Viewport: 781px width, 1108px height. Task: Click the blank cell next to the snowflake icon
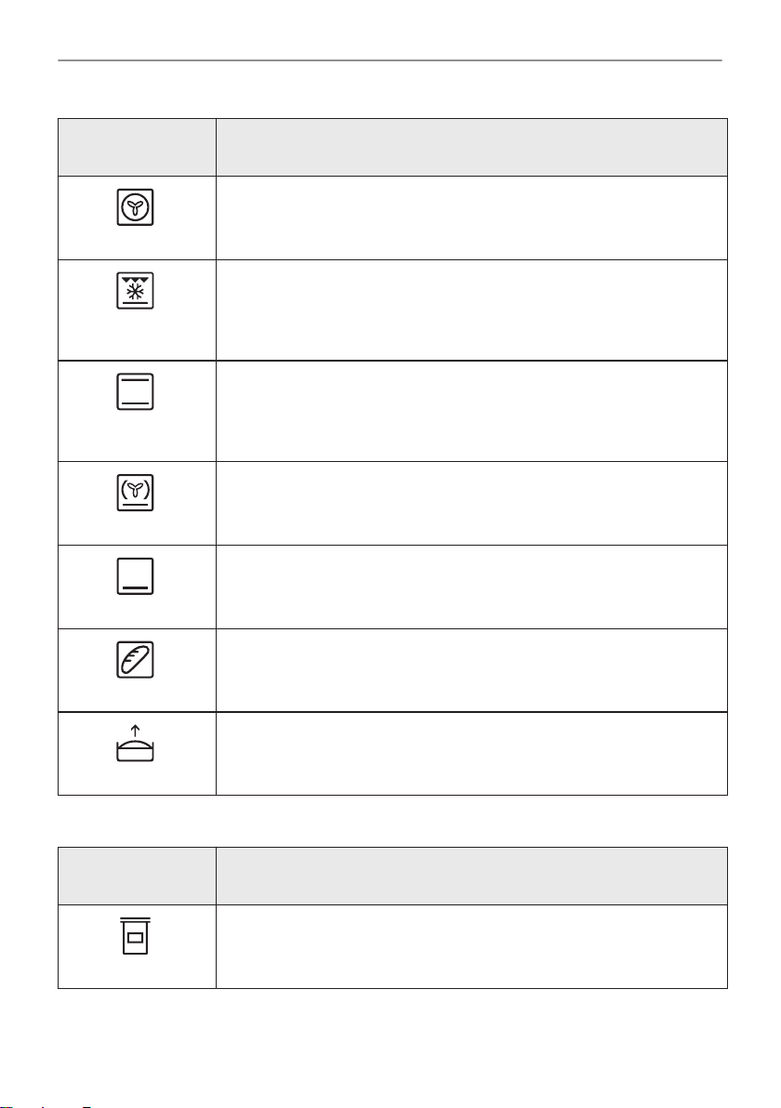click(471, 310)
